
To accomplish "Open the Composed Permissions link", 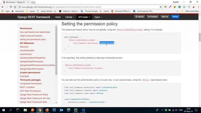I will tap(31, 84).
